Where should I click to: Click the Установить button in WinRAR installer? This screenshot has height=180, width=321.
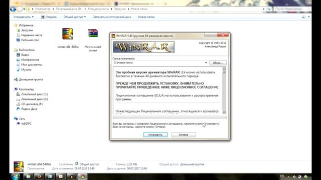155,134
